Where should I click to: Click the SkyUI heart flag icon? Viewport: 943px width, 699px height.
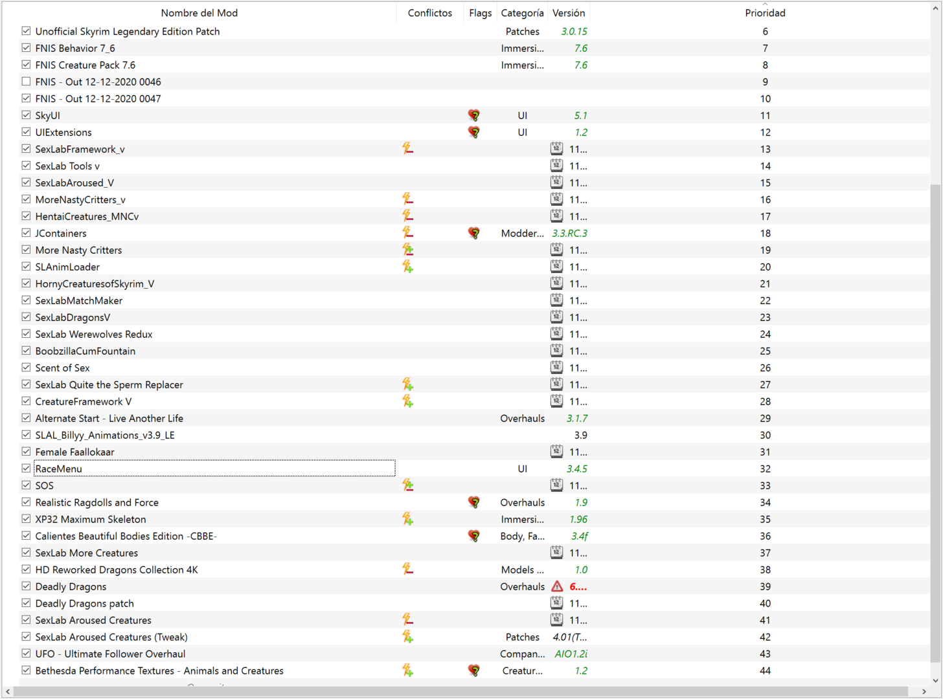tap(474, 115)
